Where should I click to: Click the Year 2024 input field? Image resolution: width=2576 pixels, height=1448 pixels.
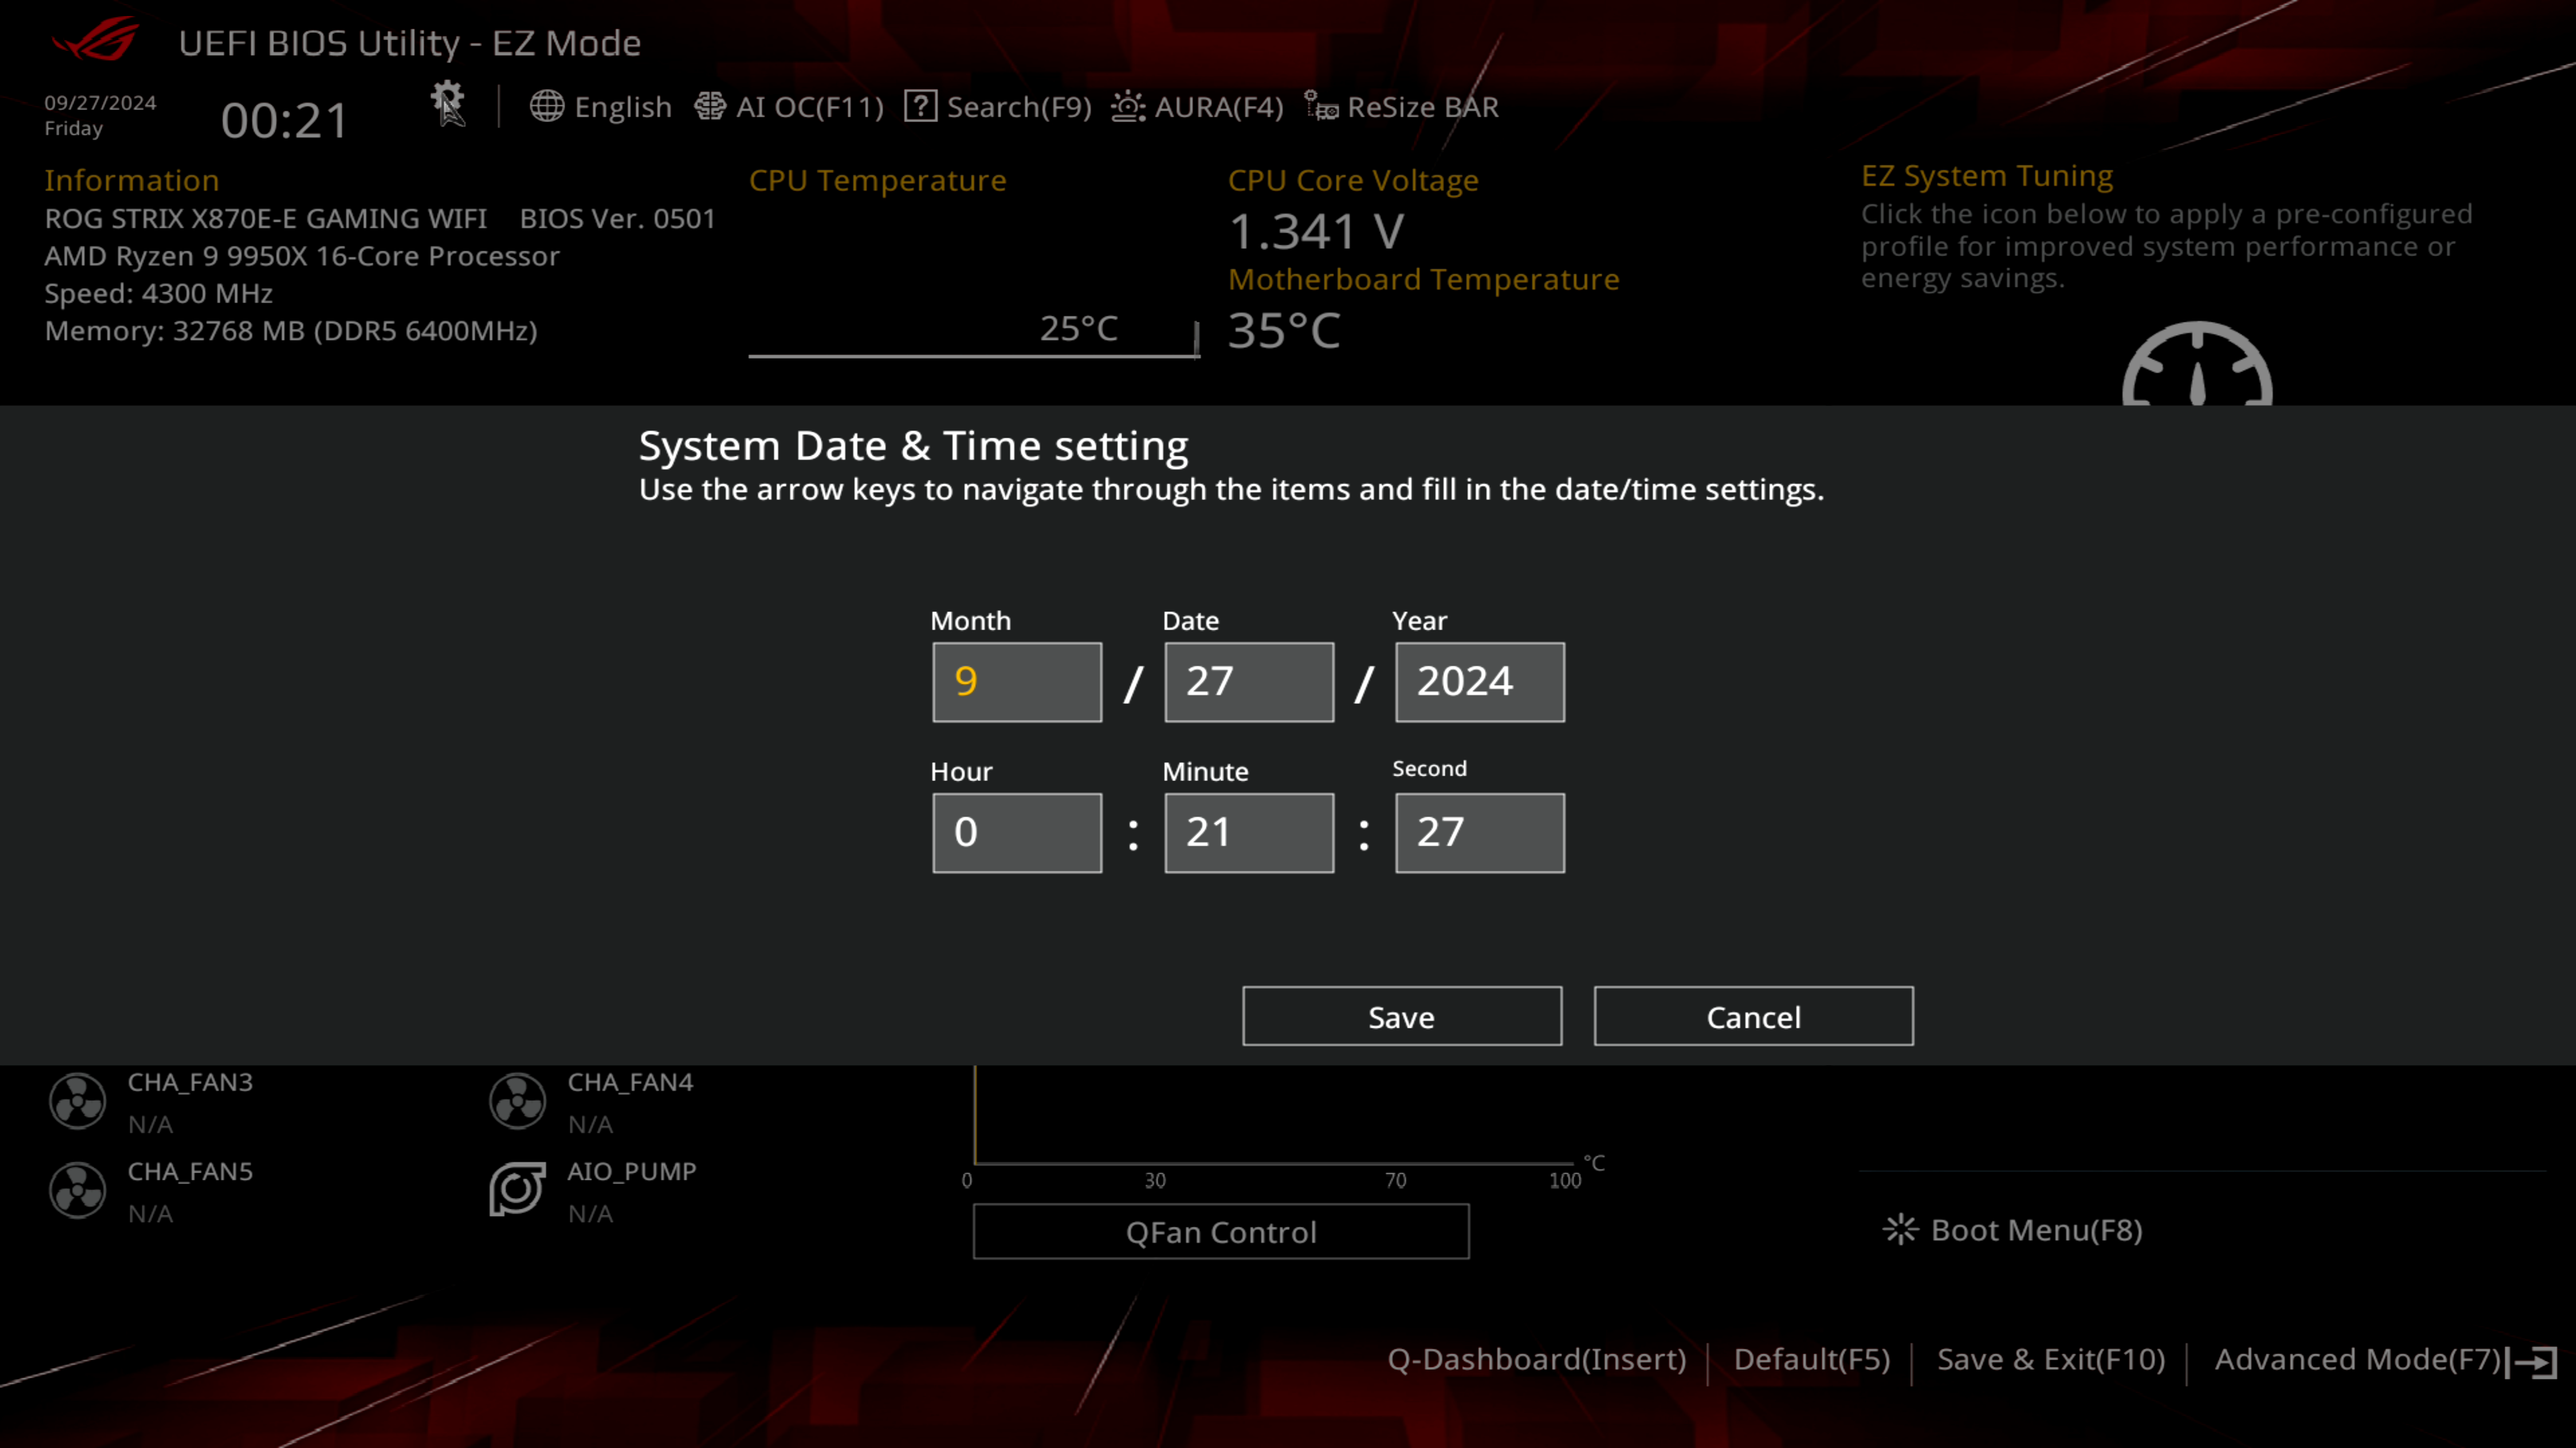tap(1479, 680)
